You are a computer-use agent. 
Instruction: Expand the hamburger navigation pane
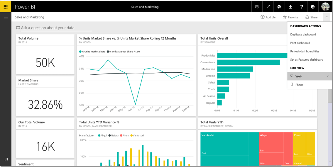point(6,18)
